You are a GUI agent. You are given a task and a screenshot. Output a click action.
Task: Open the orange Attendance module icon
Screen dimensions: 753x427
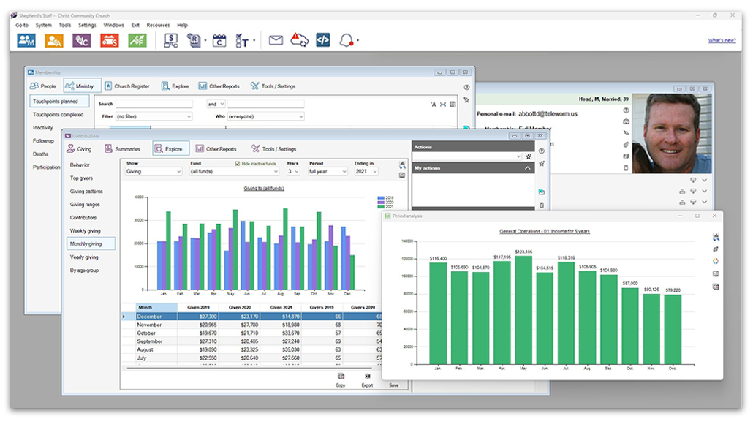click(54, 41)
